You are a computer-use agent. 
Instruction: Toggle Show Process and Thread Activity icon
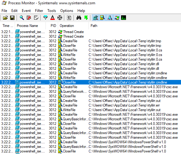click(x=117, y=18)
